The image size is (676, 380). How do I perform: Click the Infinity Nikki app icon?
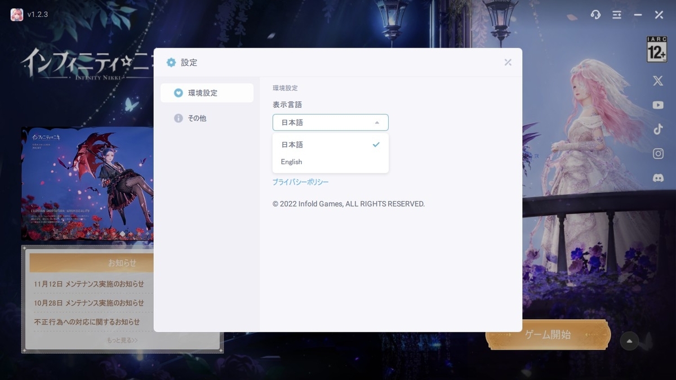click(17, 15)
